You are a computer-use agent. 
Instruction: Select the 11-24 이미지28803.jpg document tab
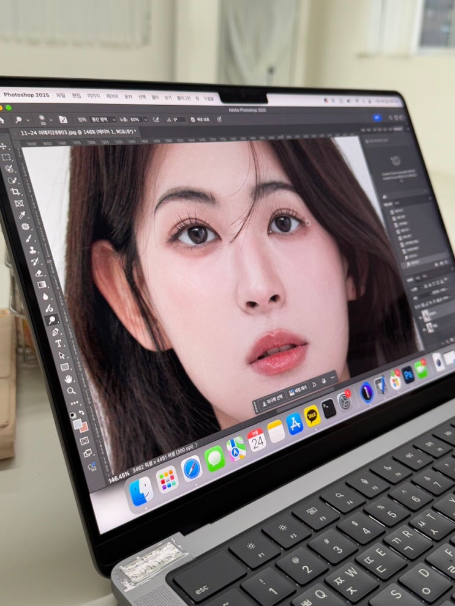pos(78,132)
